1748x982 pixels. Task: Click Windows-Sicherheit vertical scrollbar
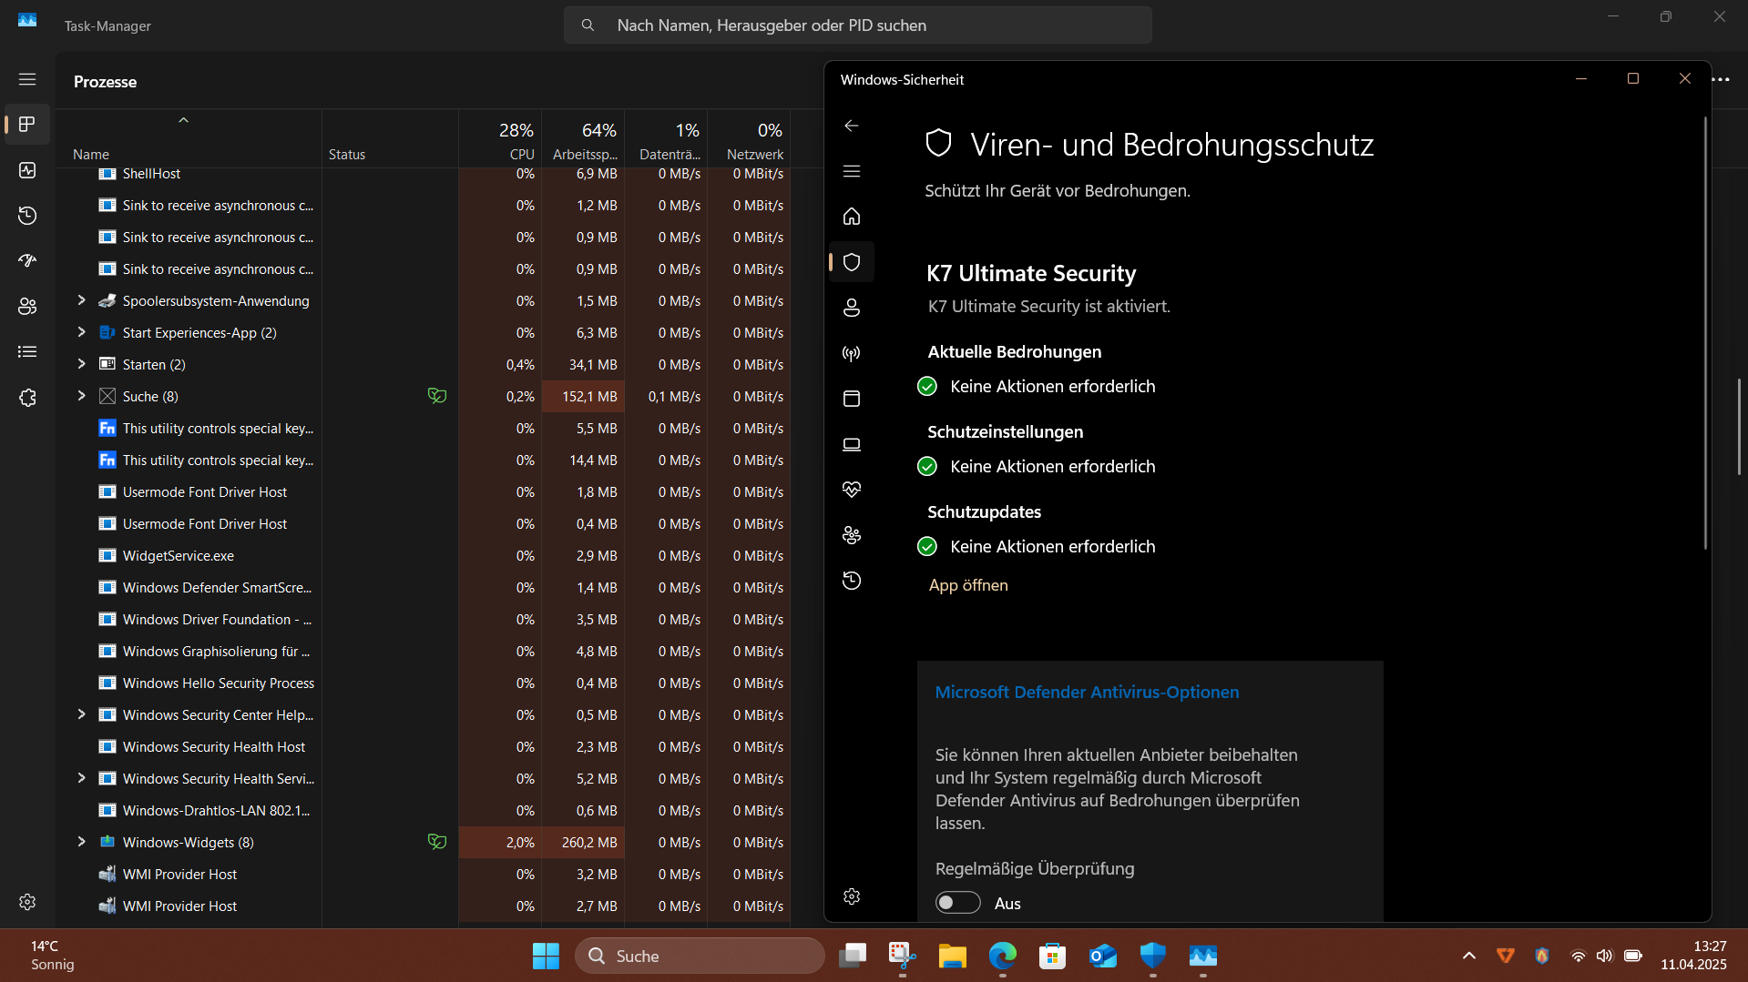[x=1705, y=333]
